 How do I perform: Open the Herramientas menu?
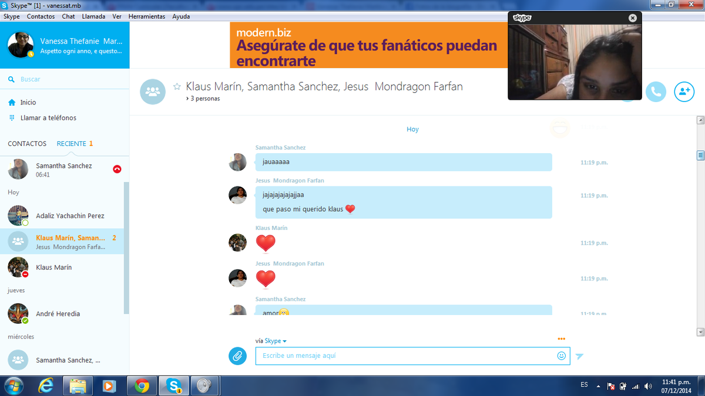[x=147, y=16]
